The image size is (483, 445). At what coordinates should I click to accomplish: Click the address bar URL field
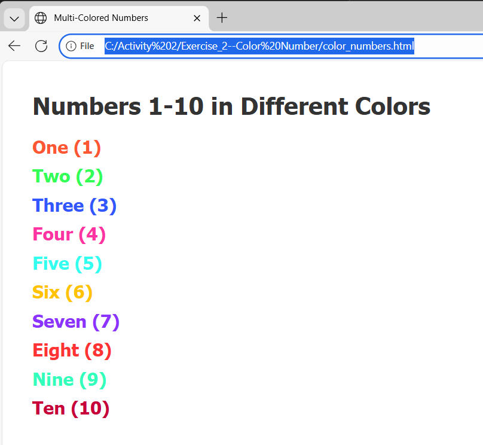[x=259, y=46]
